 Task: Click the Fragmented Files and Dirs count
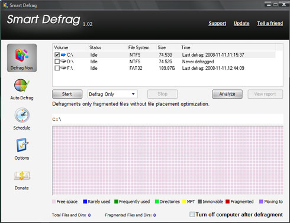pos(154,215)
